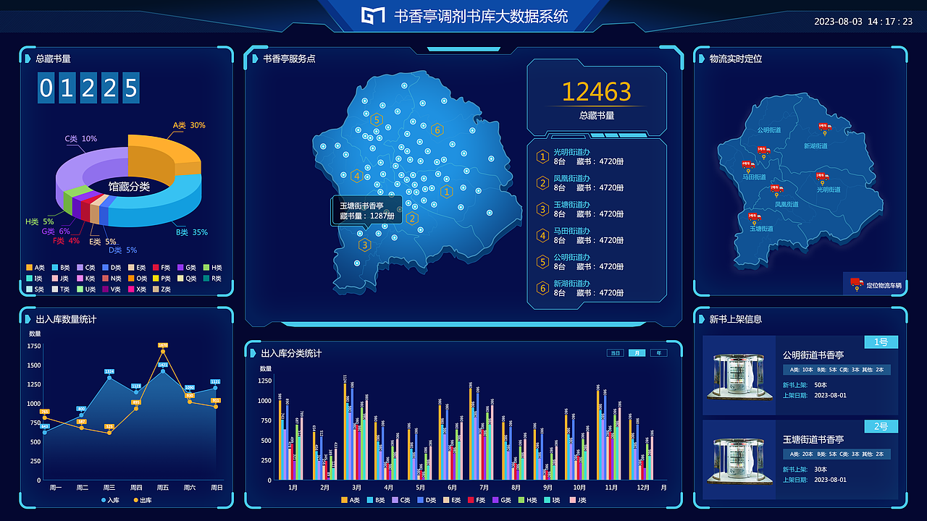Click the numbered icon beside 玉塘街道办
The height and width of the screenshot is (521, 927).
click(x=542, y=209)
